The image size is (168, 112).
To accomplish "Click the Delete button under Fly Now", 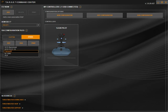I will (x=21, y=12).
